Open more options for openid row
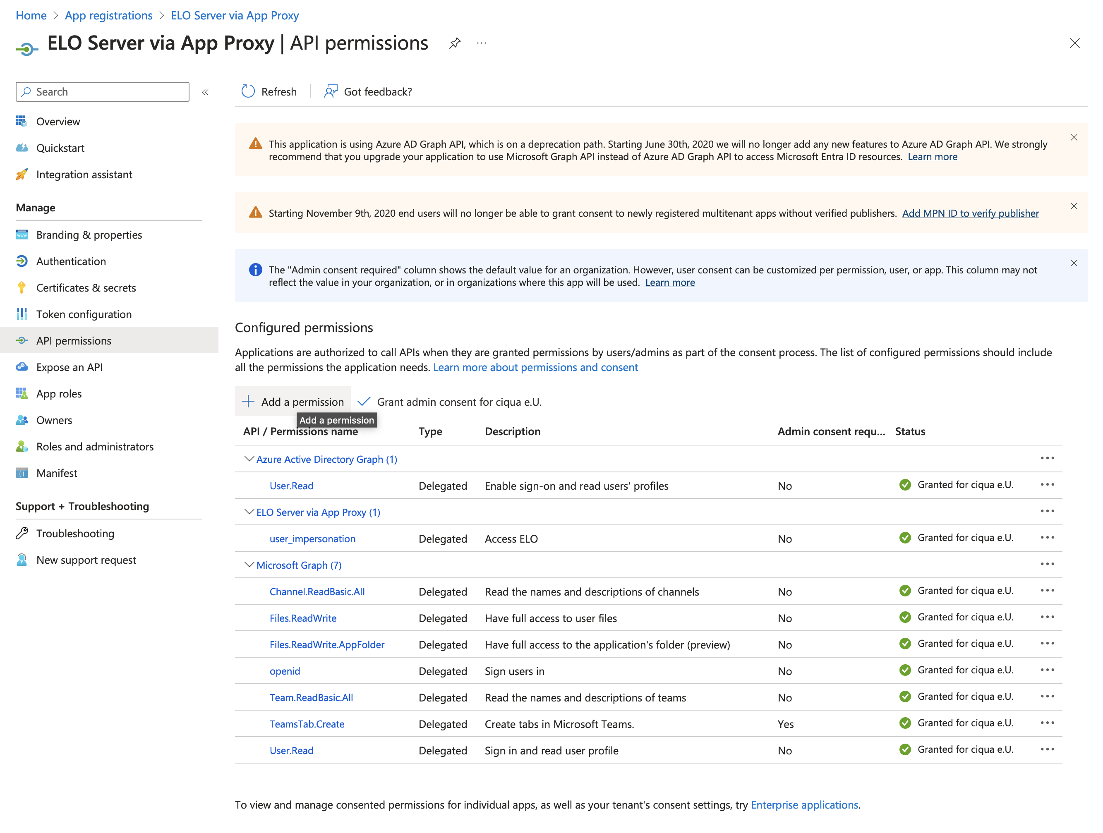 click(x=1047, y=670)
